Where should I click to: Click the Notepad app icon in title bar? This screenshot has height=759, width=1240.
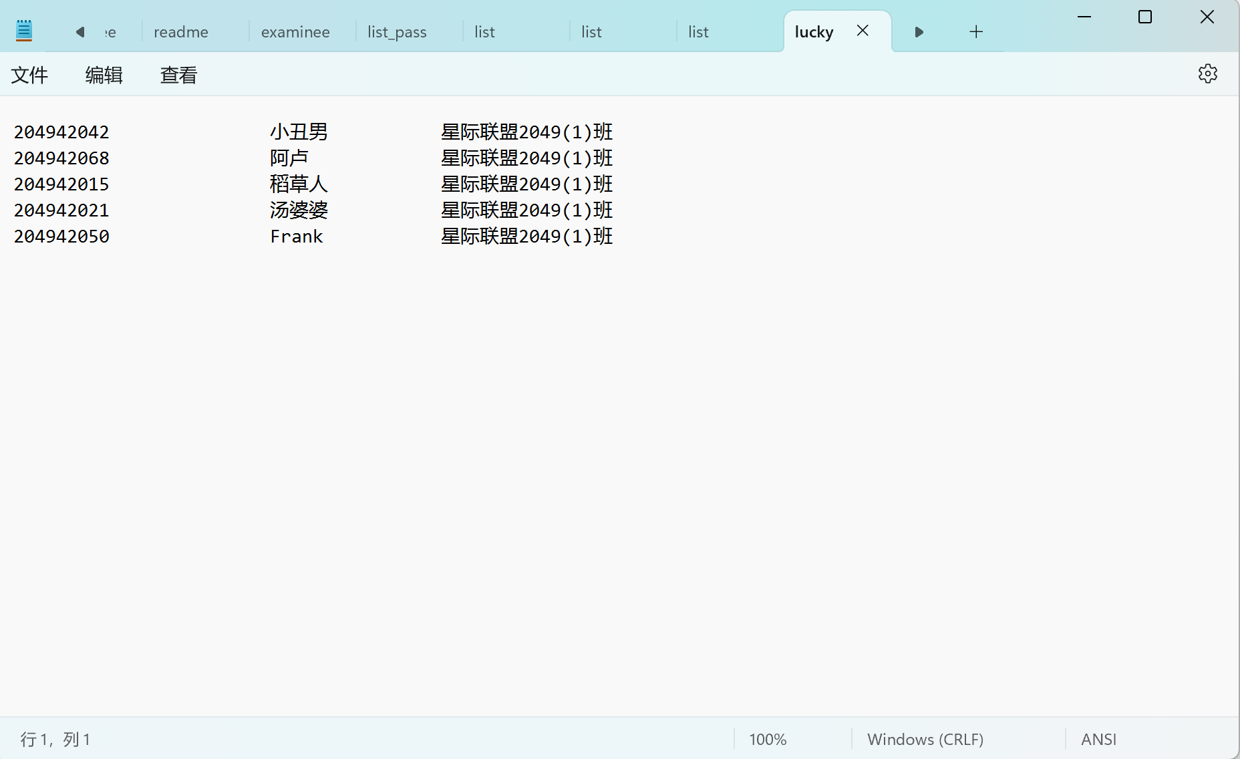coord(24,31)
